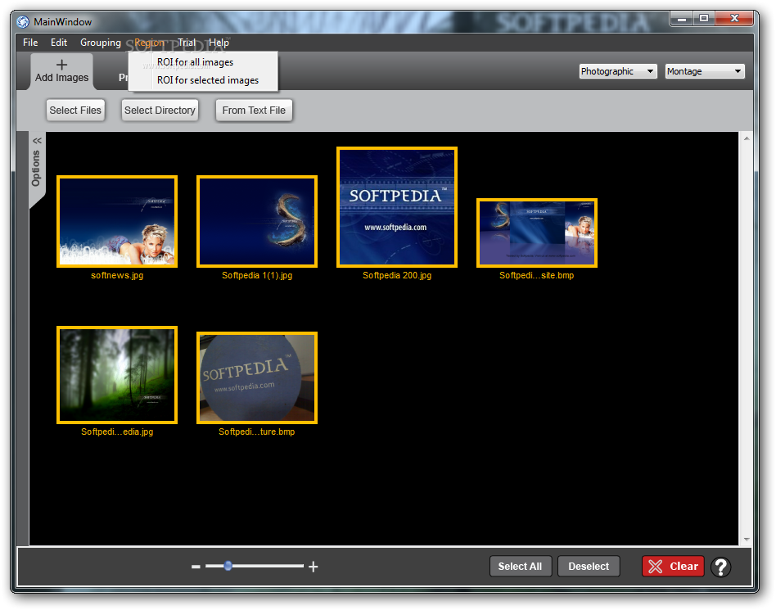
Task: Close the MainWindow window
Action: pos(735,19)
